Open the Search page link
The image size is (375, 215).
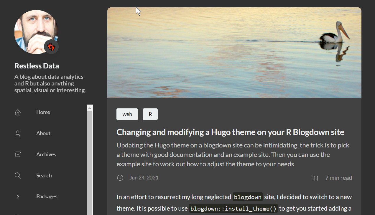pyautogui.click(x=44, y=176)
